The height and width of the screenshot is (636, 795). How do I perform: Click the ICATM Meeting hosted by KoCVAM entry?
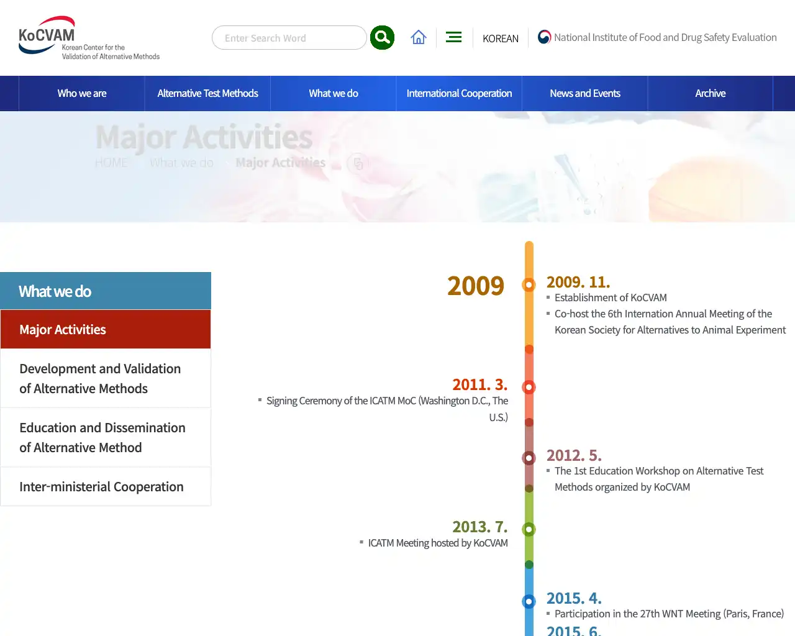click(x=438, y=543)
